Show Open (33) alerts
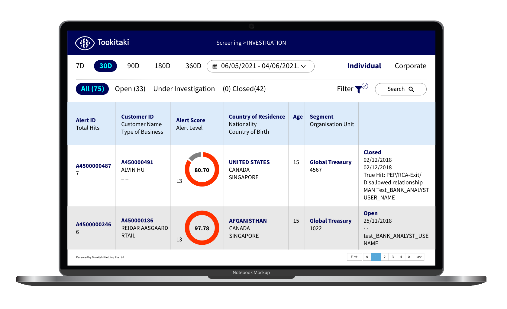 130,89
